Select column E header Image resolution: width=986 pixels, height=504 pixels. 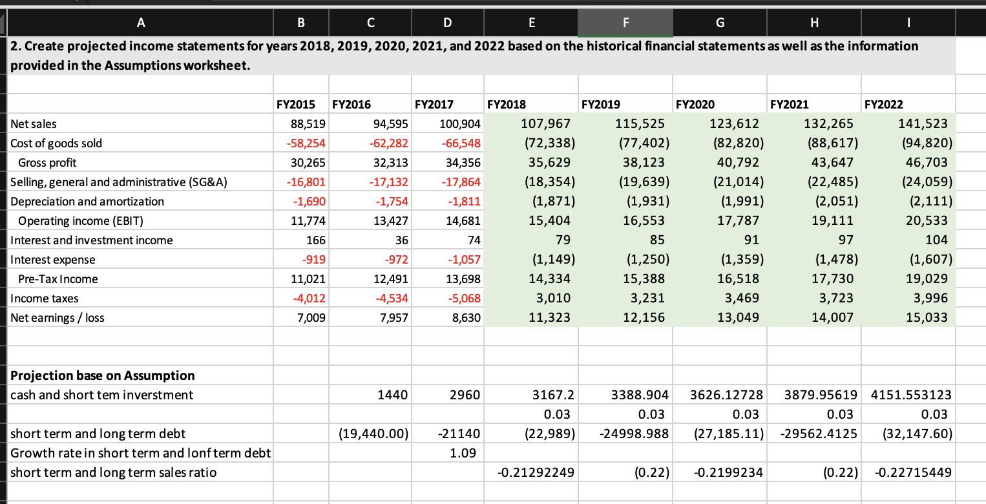[531, 24]
